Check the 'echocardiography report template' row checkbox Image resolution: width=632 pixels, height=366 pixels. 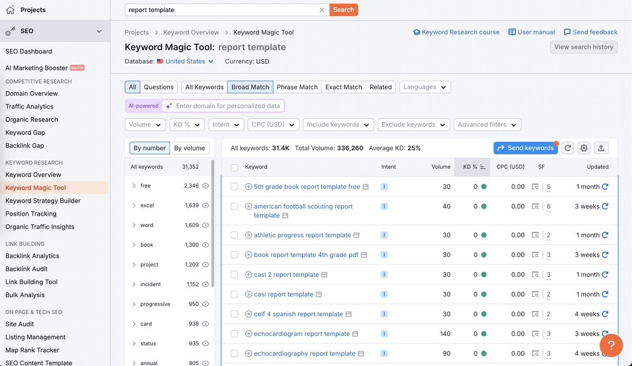coord(234,353)
